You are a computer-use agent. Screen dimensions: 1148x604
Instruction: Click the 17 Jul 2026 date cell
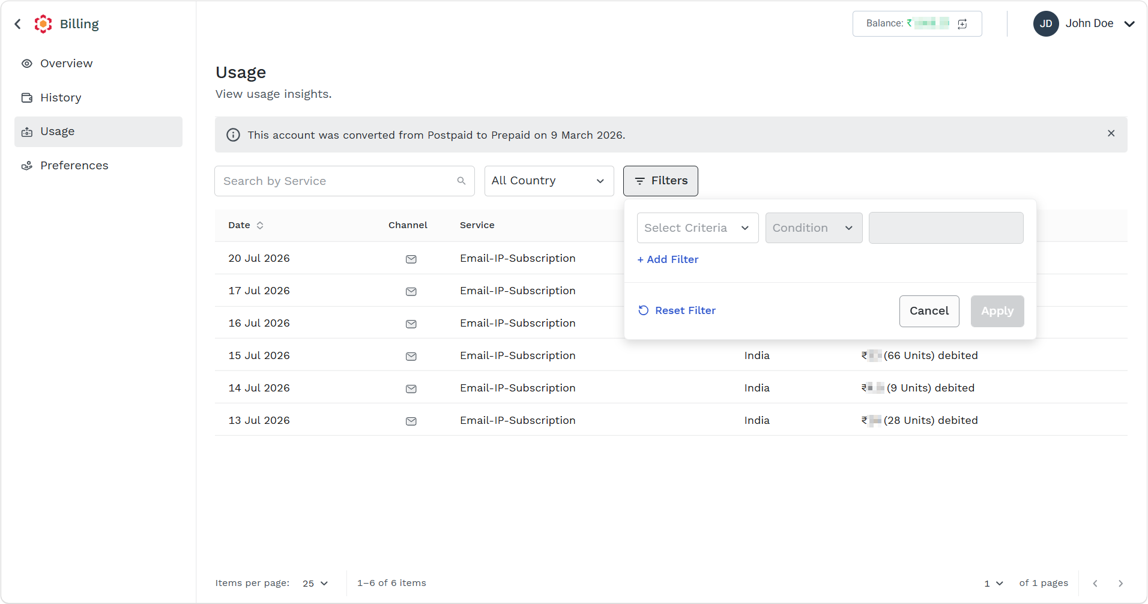pos(259,291)
